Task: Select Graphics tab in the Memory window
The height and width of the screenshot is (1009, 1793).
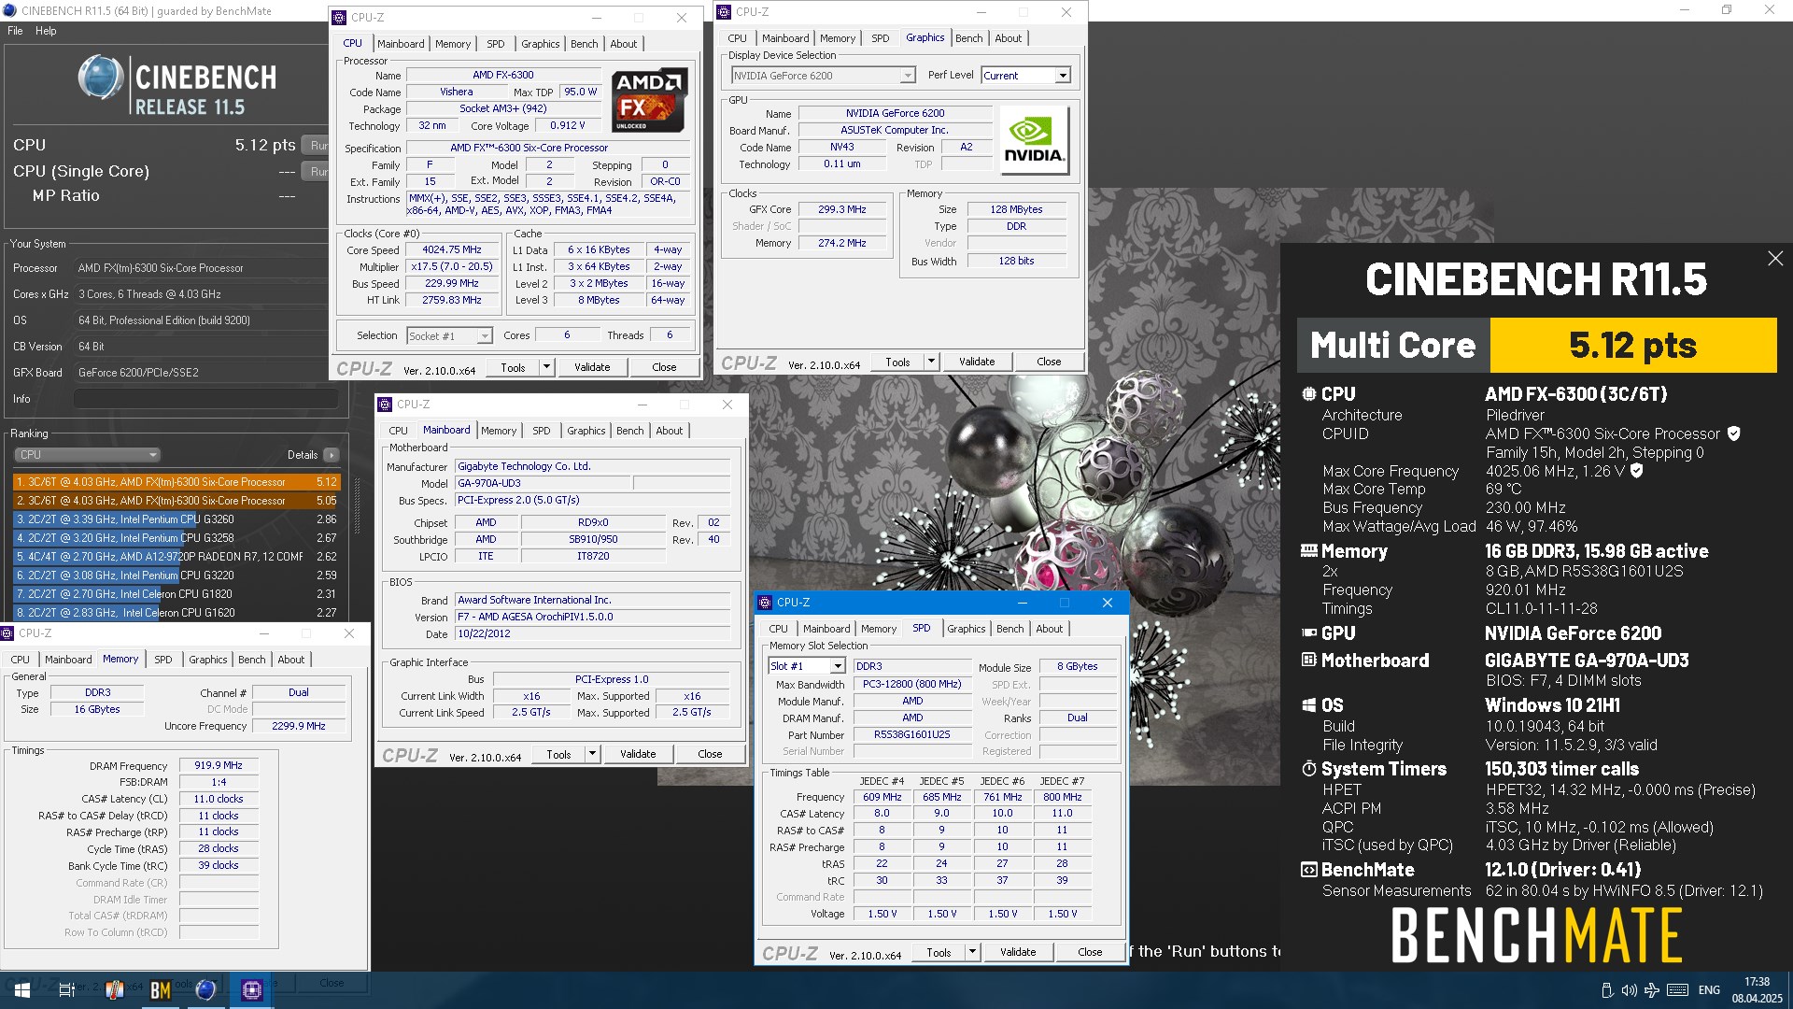Action: pos(207,660)
